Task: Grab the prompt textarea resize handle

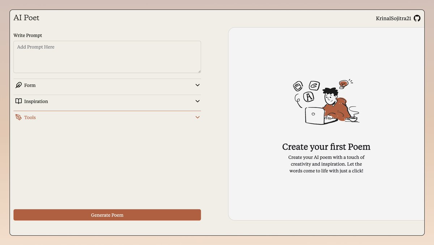Action: [x=199, y=71]
